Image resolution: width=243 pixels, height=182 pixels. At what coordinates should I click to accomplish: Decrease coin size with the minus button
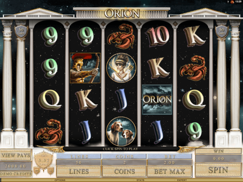pyautogui.click(x=37, y=171)
